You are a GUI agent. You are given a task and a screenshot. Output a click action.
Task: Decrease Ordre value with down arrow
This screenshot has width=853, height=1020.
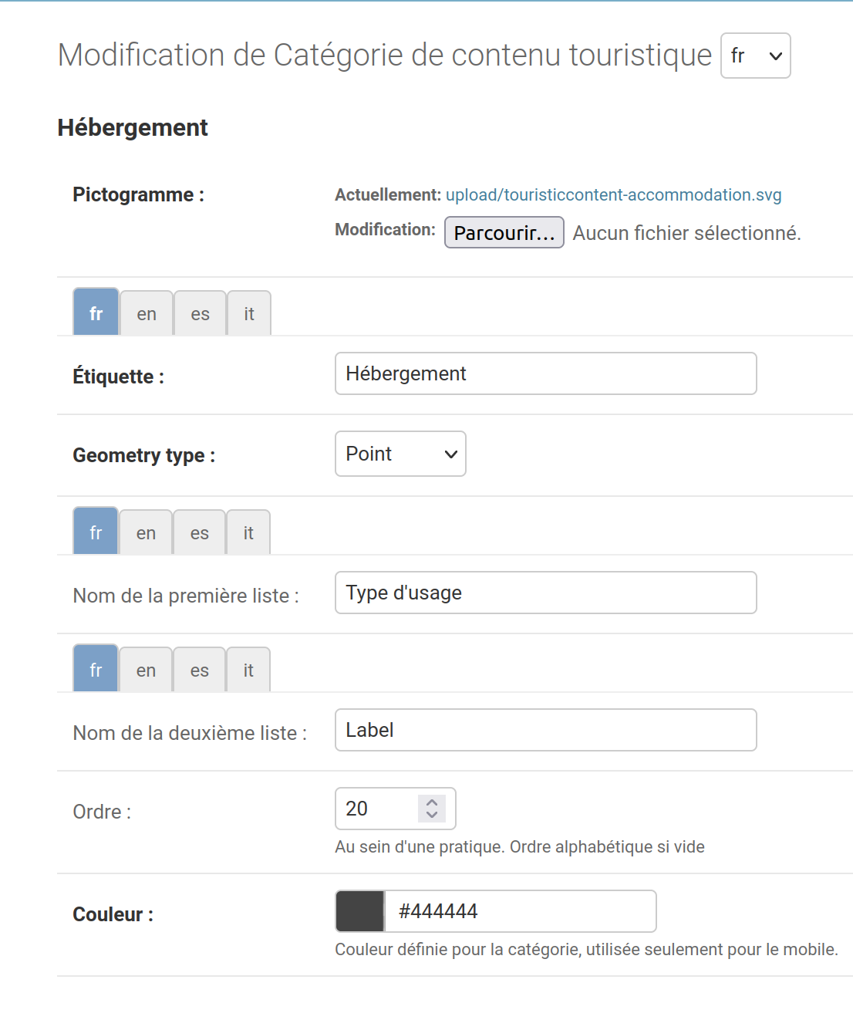coord(432,815)
